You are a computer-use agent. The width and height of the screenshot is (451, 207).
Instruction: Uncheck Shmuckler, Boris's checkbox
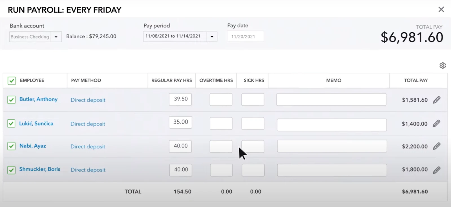click(x=11, y=170)
